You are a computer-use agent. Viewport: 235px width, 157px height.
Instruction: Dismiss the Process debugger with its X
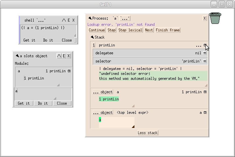tap(205, 19)
